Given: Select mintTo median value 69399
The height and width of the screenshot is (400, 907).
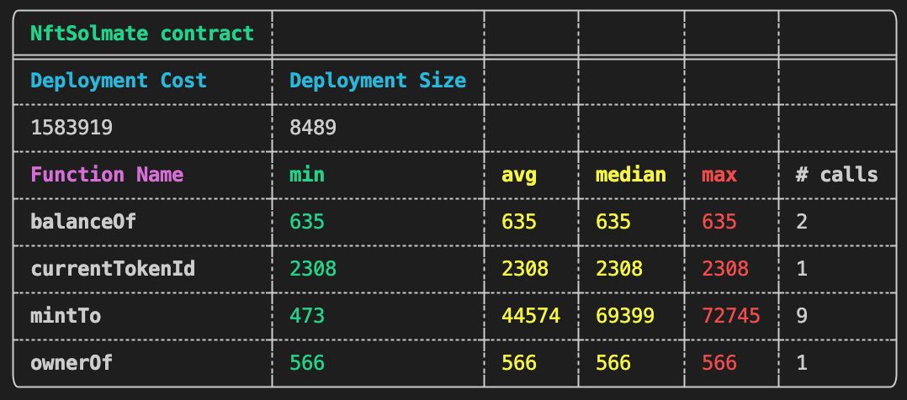Looking at the screenshot, I should pyautogui.click(x=625, y=316).
